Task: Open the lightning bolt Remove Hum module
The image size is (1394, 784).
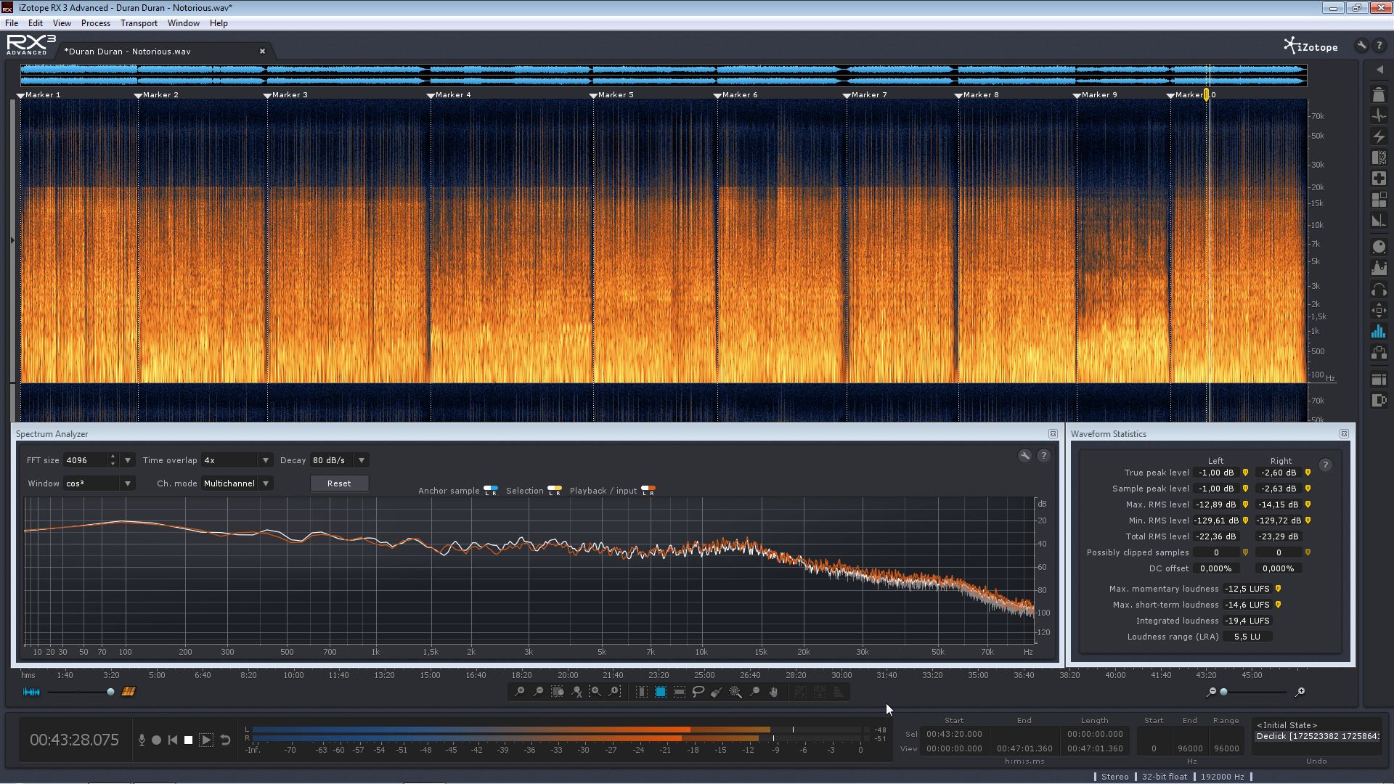Action: [1379, 136]
